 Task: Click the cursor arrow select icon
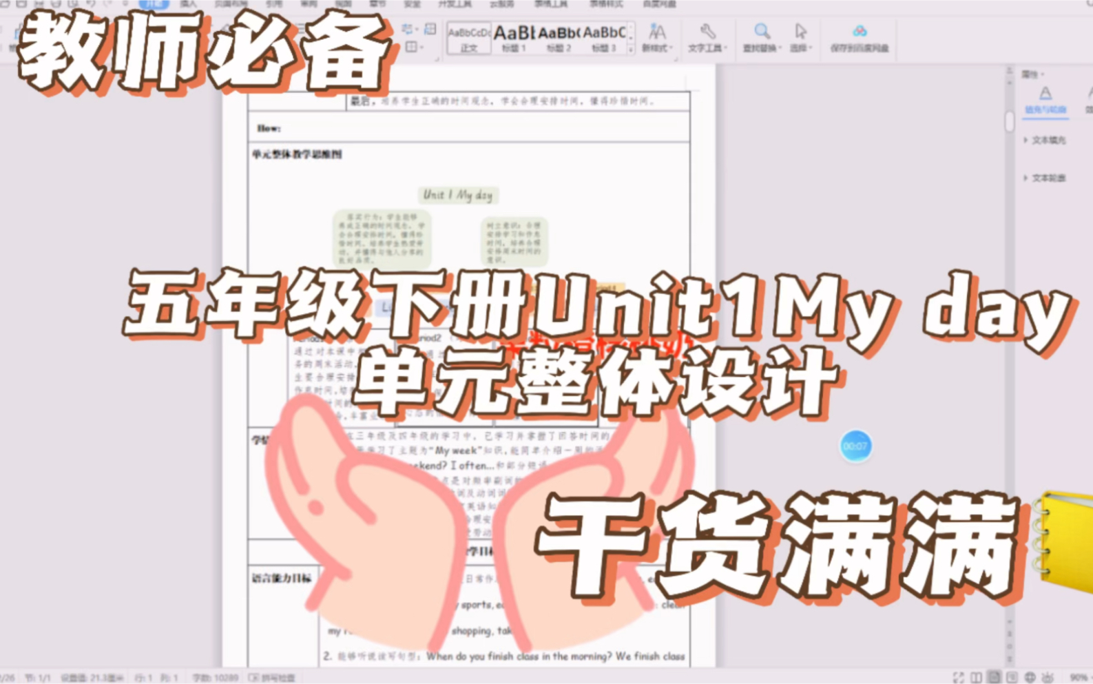(x=800, y=31)
